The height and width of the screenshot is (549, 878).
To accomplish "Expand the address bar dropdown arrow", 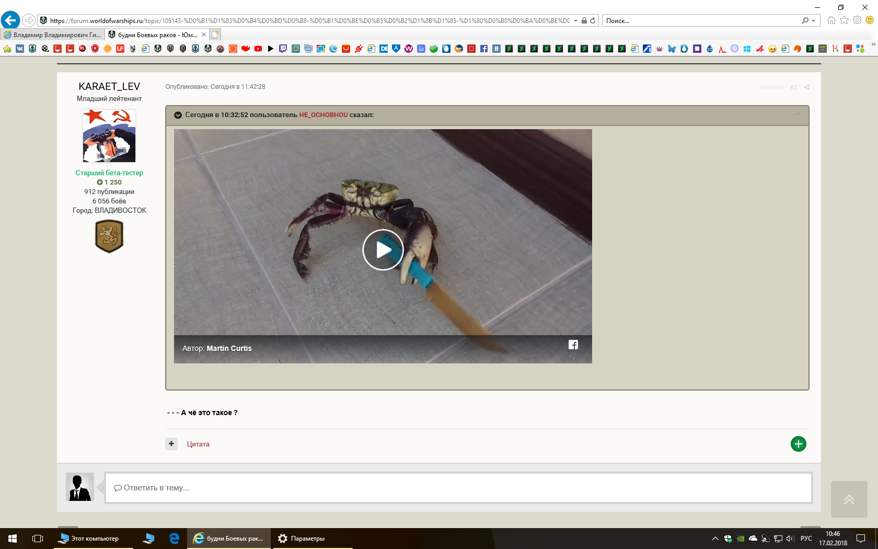I will coord(575,21).
